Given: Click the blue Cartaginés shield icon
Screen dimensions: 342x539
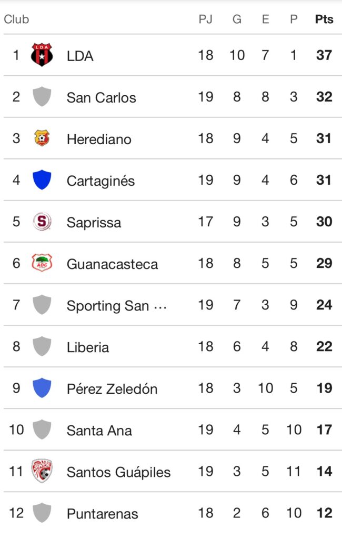Looking at the screenshot, I should tap(42, 180).
